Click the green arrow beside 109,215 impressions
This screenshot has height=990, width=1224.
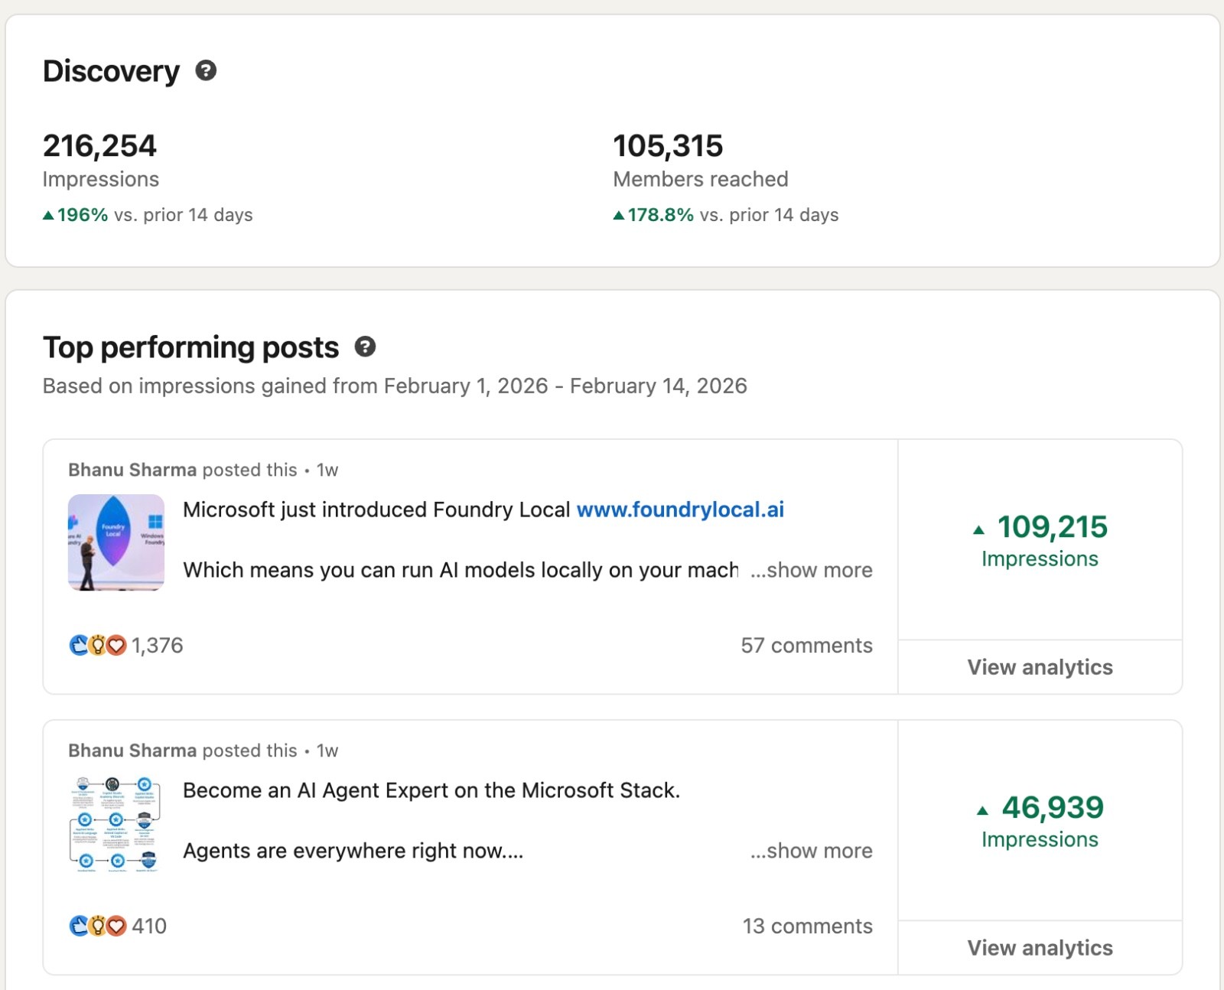pyautogui.click(x=978, y=529)
